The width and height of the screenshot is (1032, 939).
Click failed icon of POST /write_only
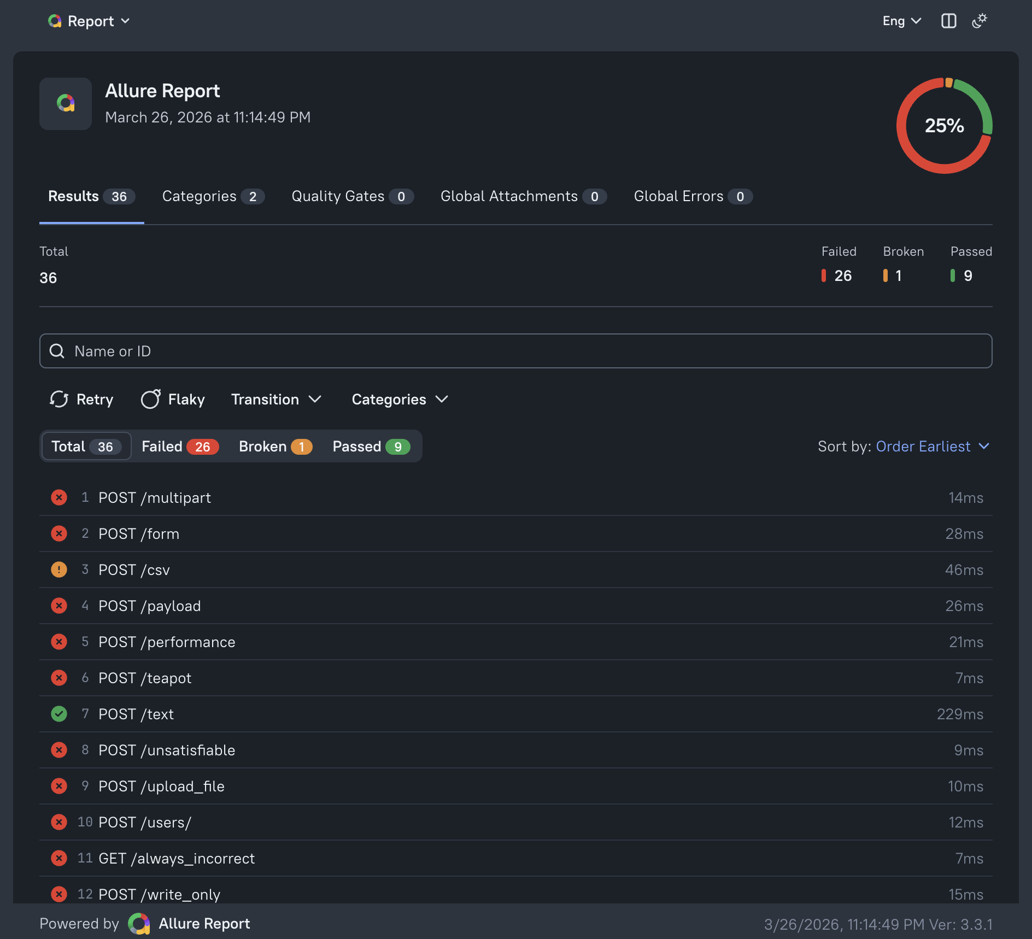[59, 894]
